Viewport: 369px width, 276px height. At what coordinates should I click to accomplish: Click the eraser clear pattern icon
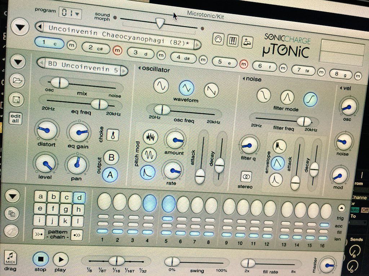11,231
